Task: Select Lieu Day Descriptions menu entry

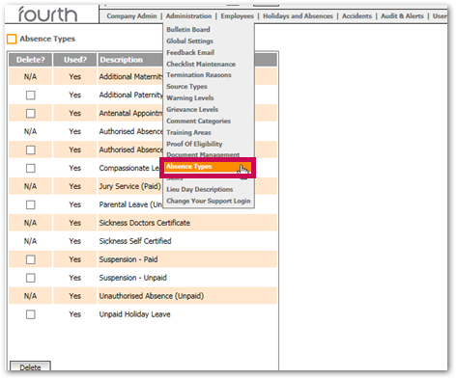Action: click(x=200, y=189)
